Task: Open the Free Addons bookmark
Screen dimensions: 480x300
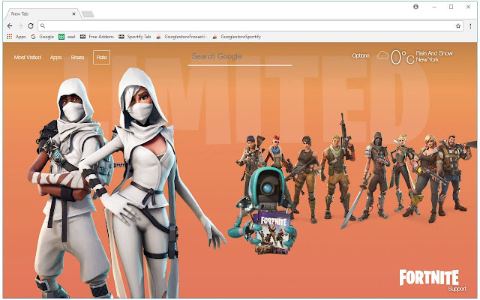Action: (97, 37)
